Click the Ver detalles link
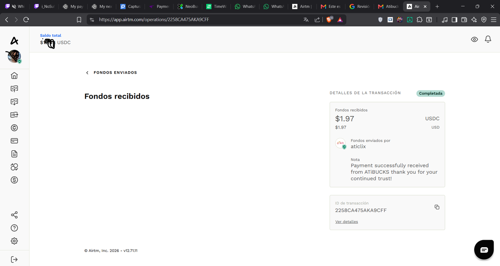Image resolution: width=500 pixels, height=266 pixels. tap(346, 222)
